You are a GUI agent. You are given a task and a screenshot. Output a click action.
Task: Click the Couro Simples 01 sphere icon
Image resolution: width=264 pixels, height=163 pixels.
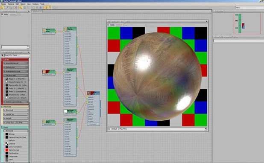(7, 82)
